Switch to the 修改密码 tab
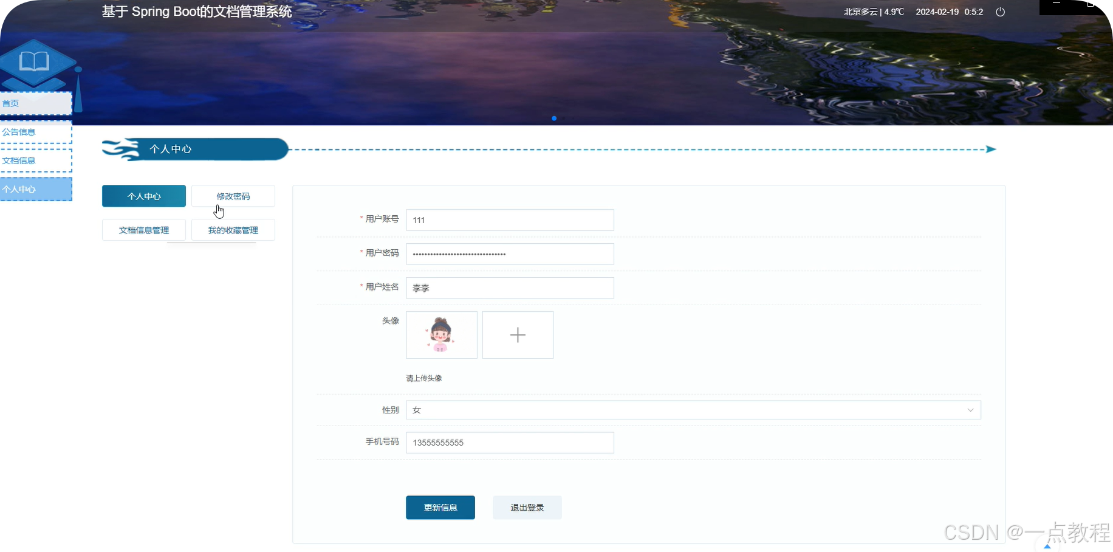The height and width of the screenshot is (552, 1113). [x=233, y=196]
